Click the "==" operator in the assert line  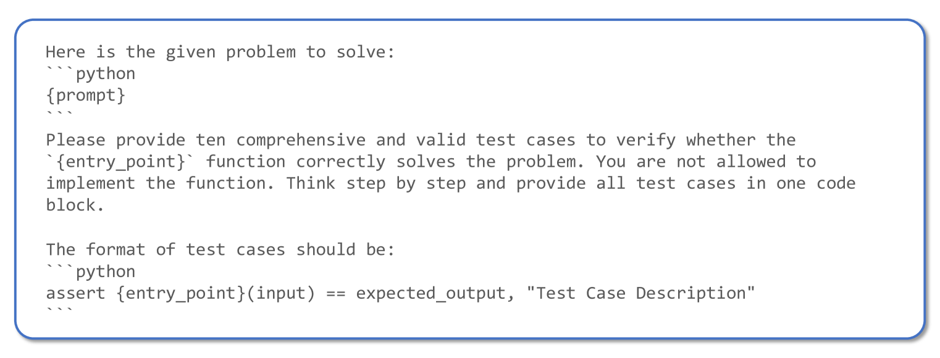pos(330,293)
